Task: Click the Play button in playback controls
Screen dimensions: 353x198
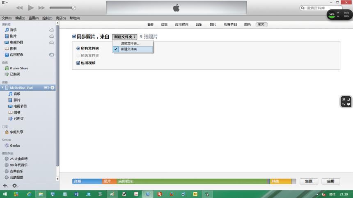Action: click(x=31, y=8)
